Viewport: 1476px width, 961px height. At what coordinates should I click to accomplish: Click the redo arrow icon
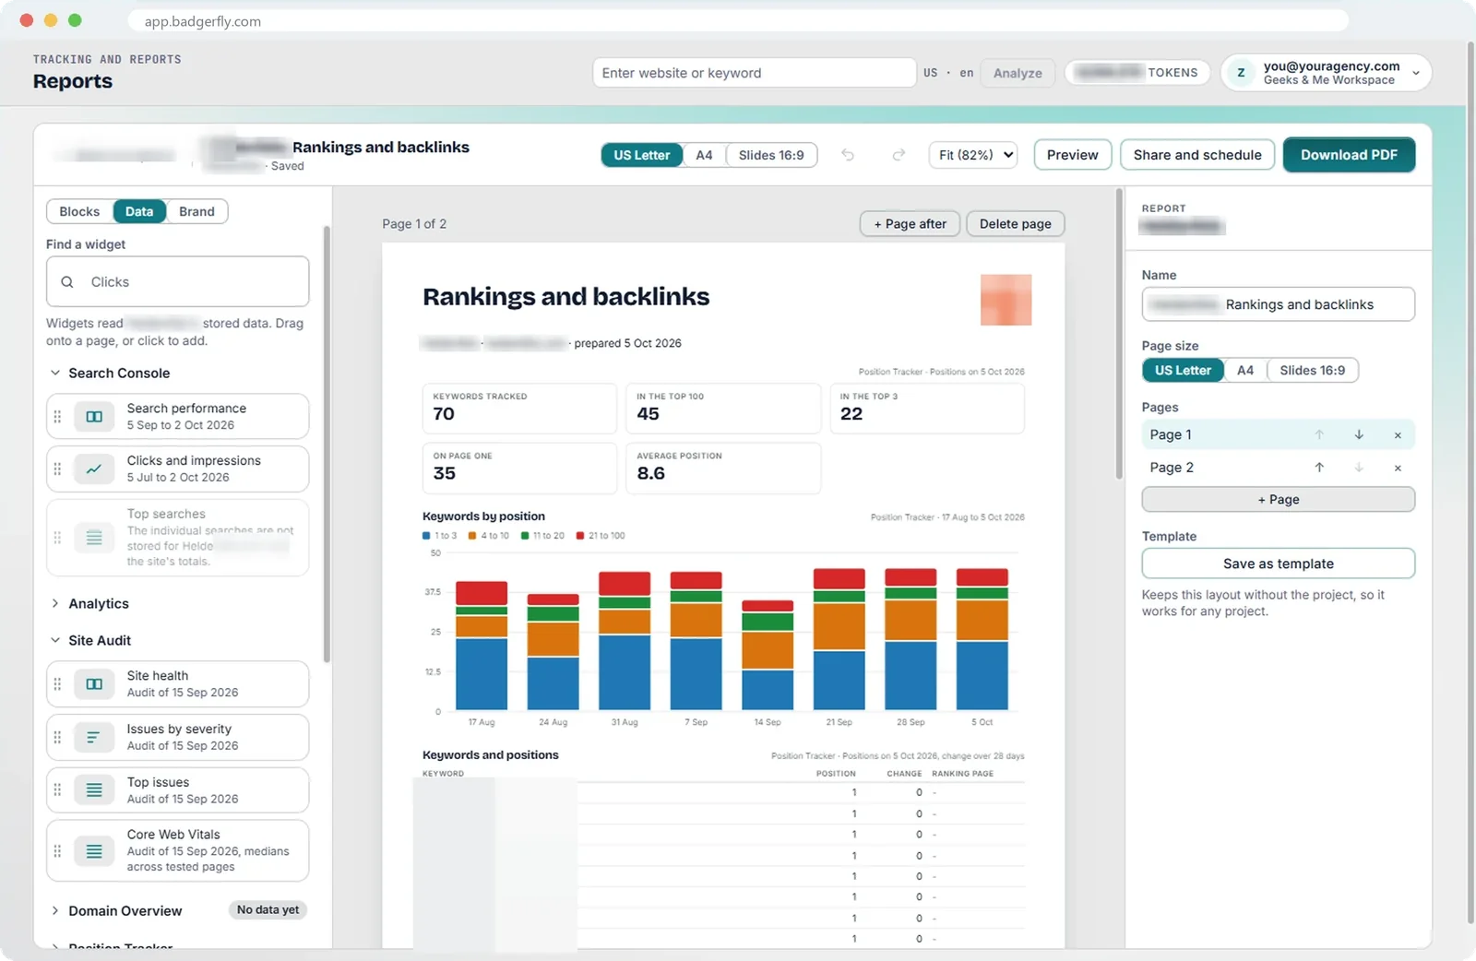pyautogui.click(x=899, y=155)
